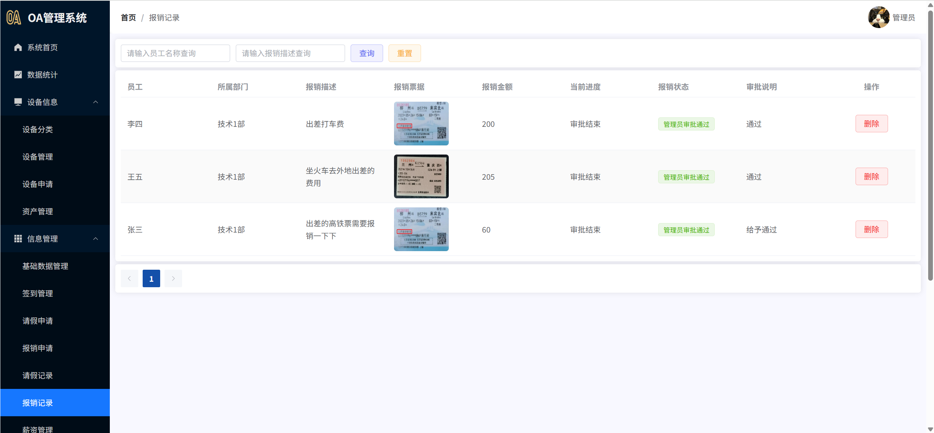Click the monitor icon beside 设备信息
The width and height of the screenshot is (934, 433).
click(x=18, y=102)
